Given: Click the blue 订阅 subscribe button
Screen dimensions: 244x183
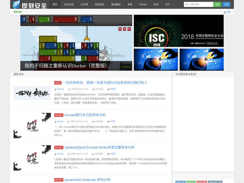Looking at the screenshot, I should [x=226, y=4].
